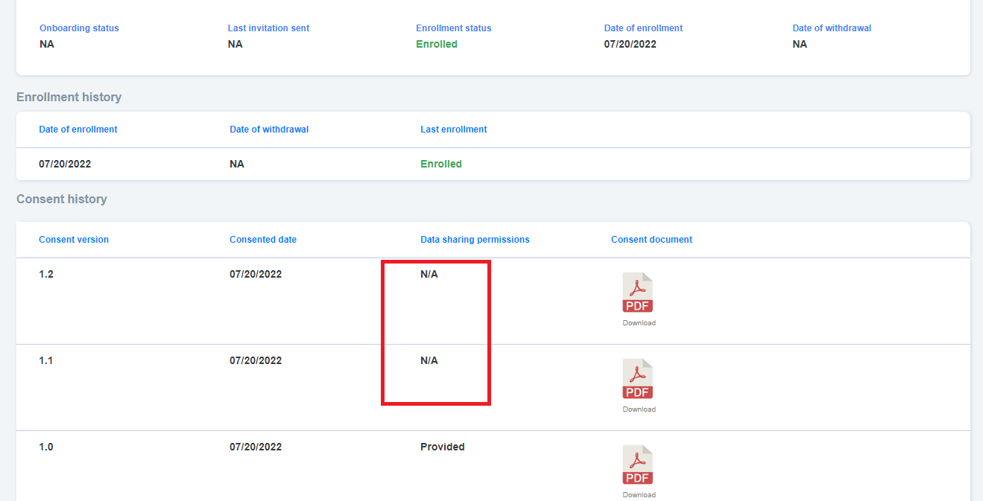Click consented date for version 1.0

256,447
